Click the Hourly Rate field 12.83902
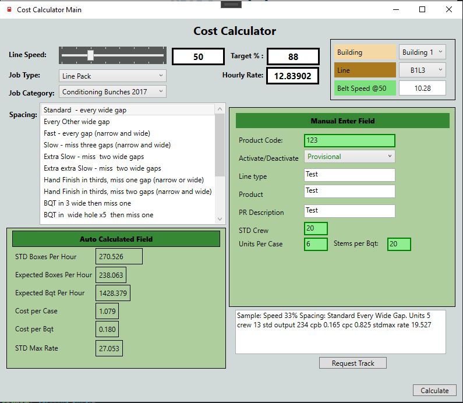Image resolution: width=463 pixels, height=403 pixels. 292,76
